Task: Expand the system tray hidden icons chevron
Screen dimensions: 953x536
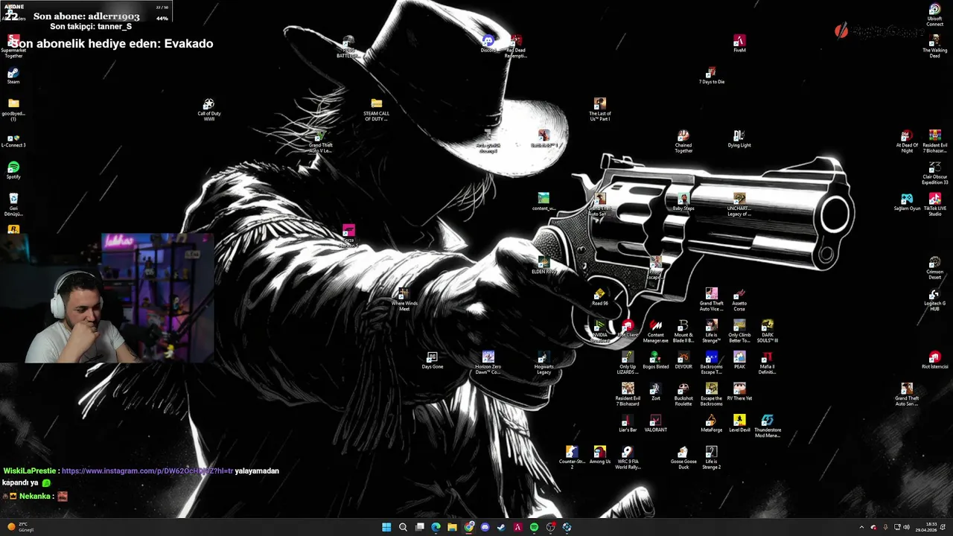Action: 861,527
